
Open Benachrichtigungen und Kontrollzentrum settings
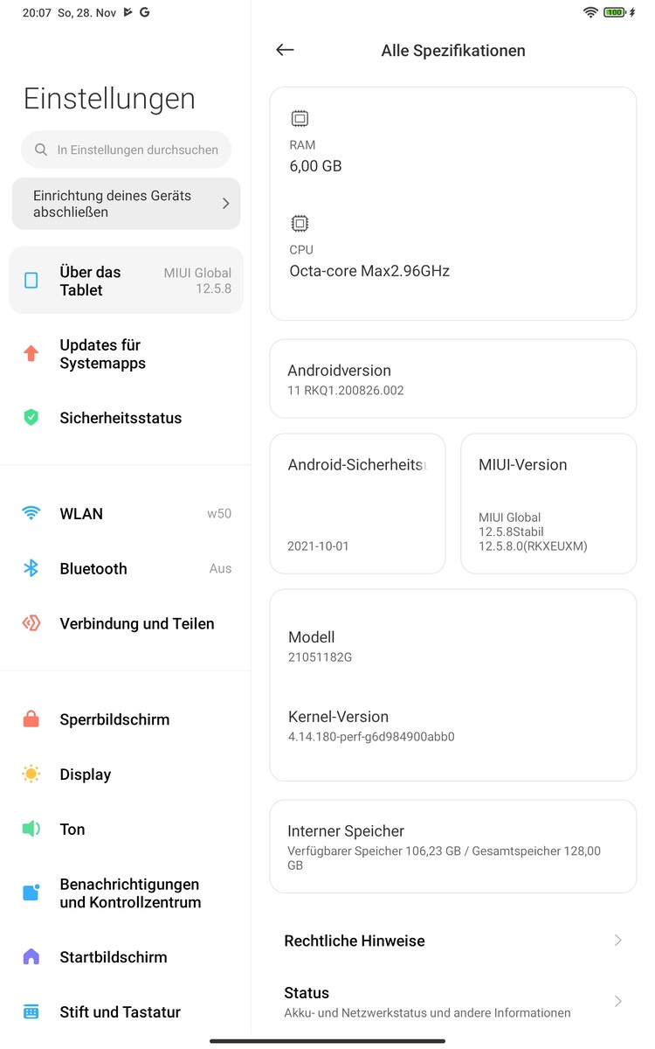(x=130, y=893)
